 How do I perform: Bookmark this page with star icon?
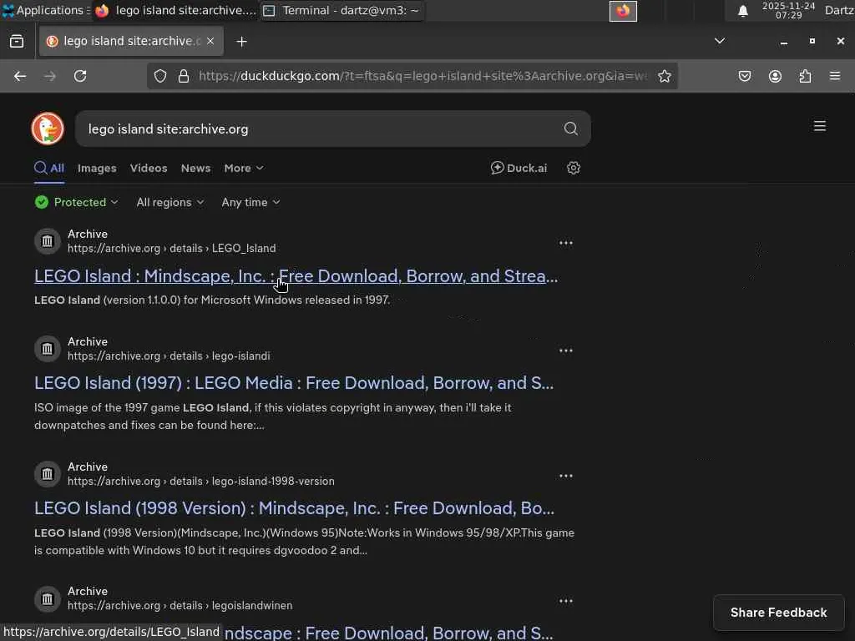coord(664,76)
